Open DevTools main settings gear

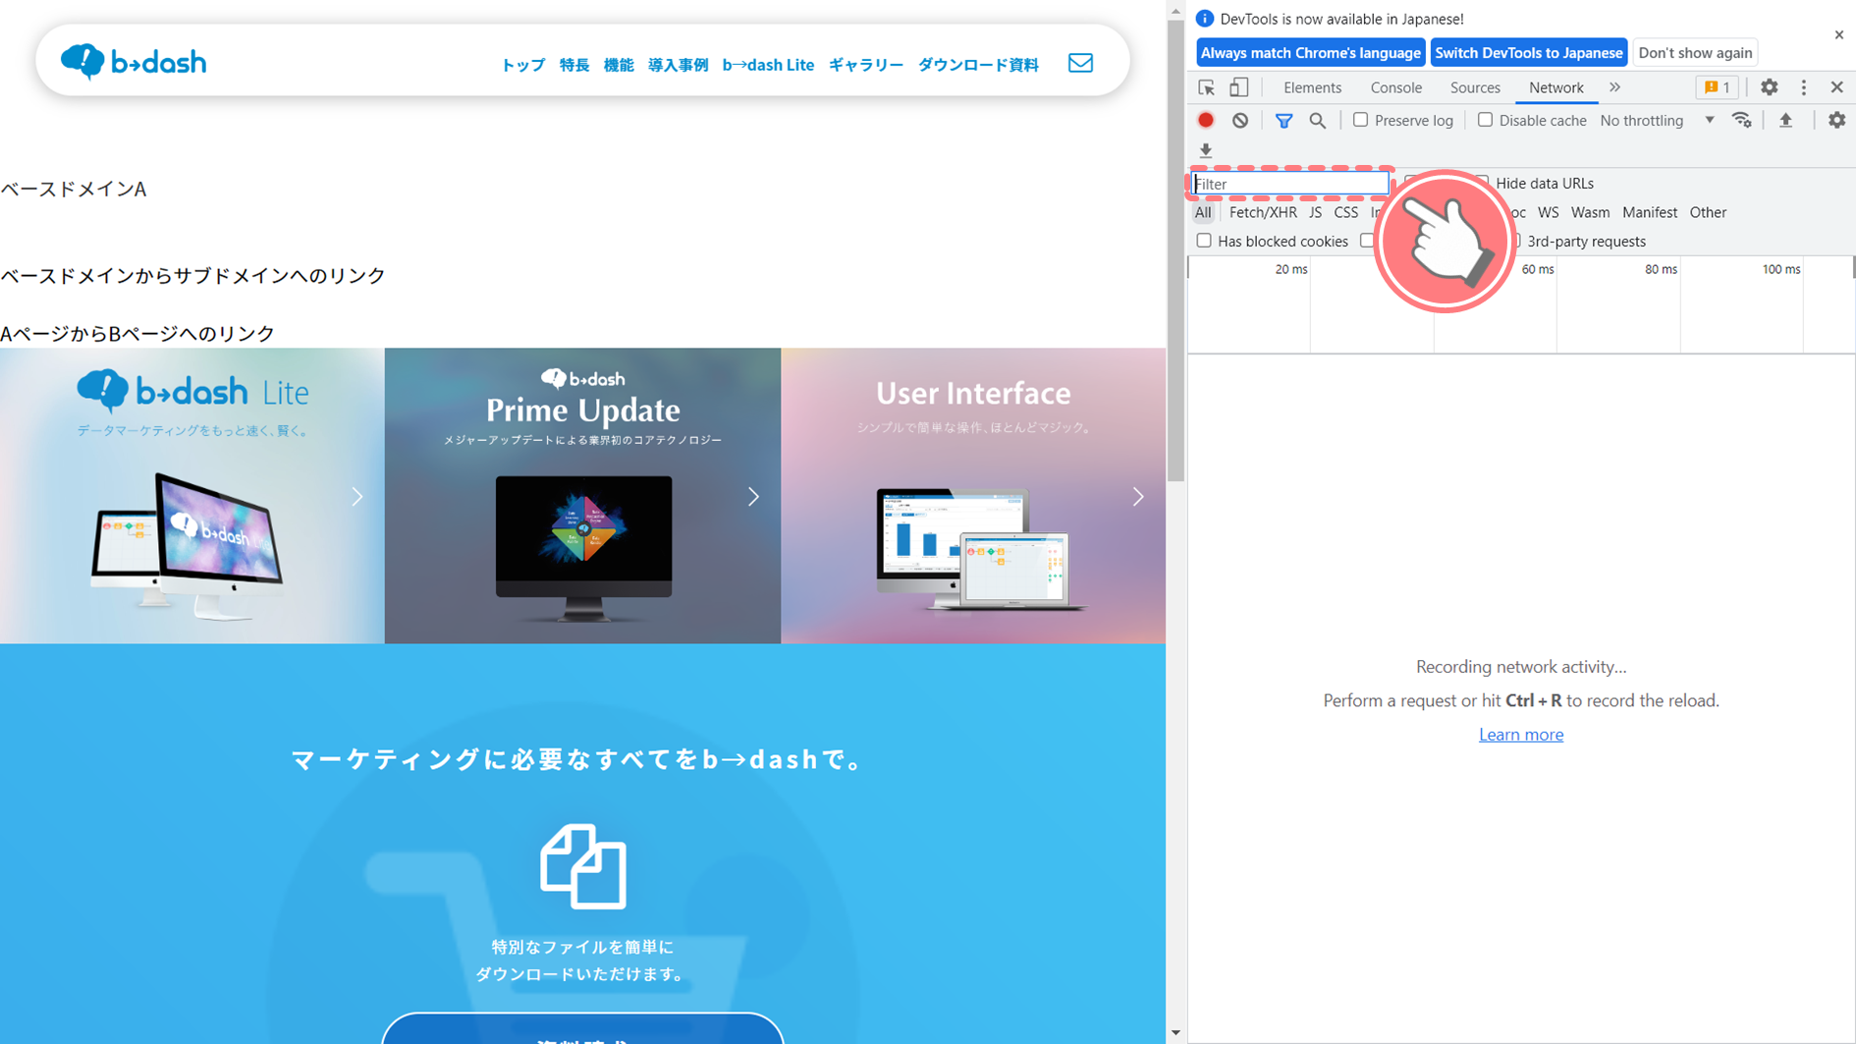(1769, 87)
